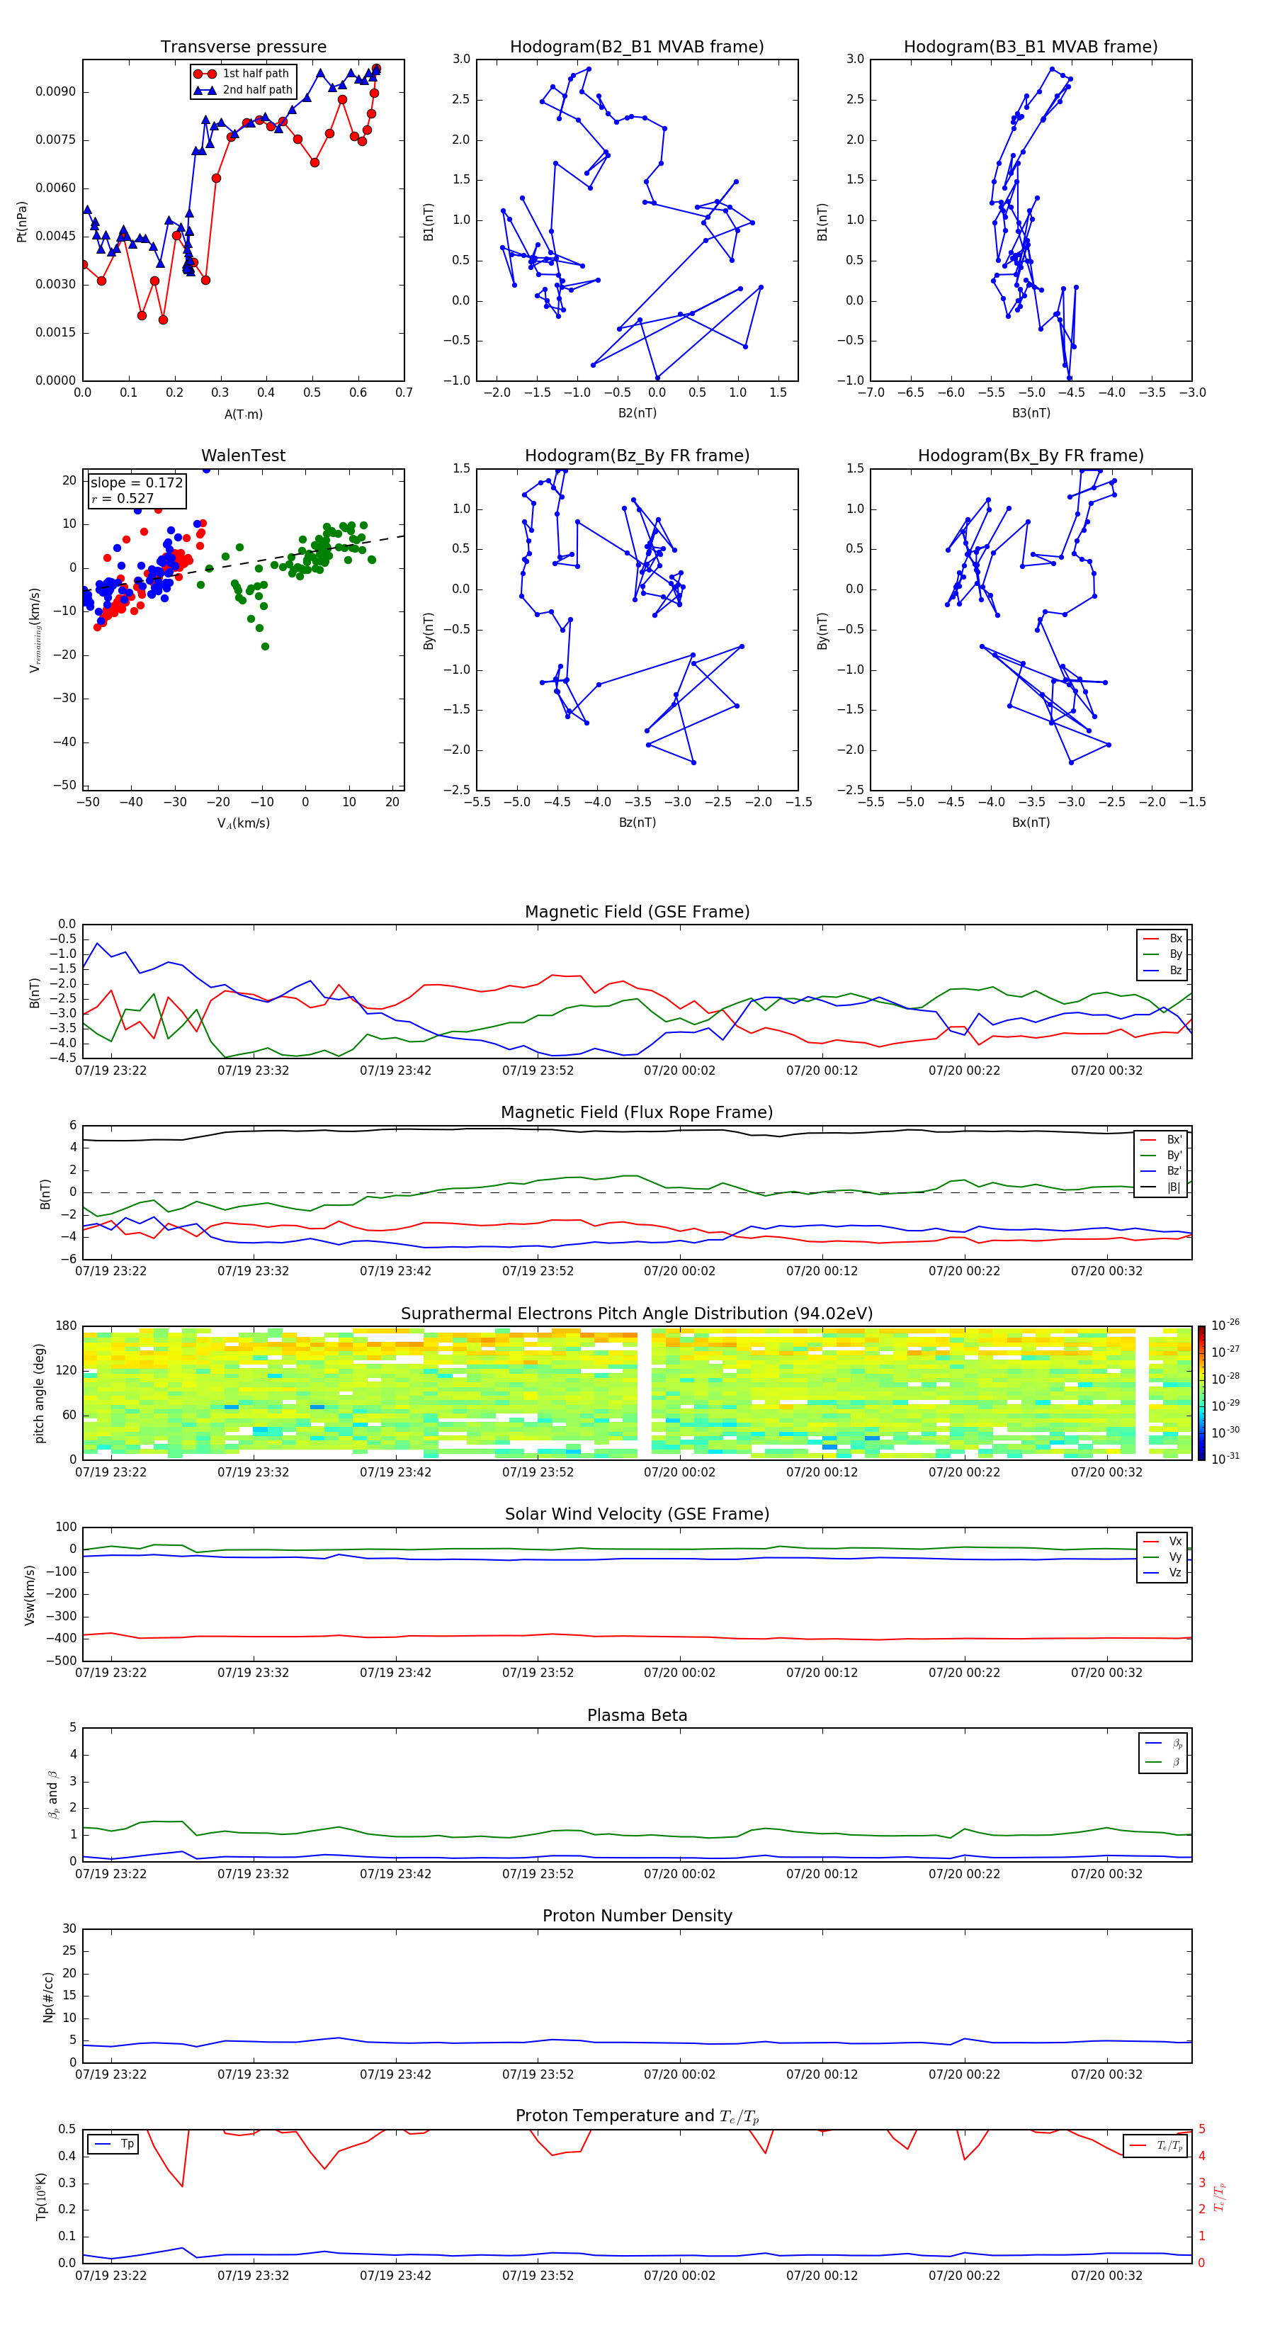Select '2nd half path' legend entry
The image size is (1275, 2338).
243,90
